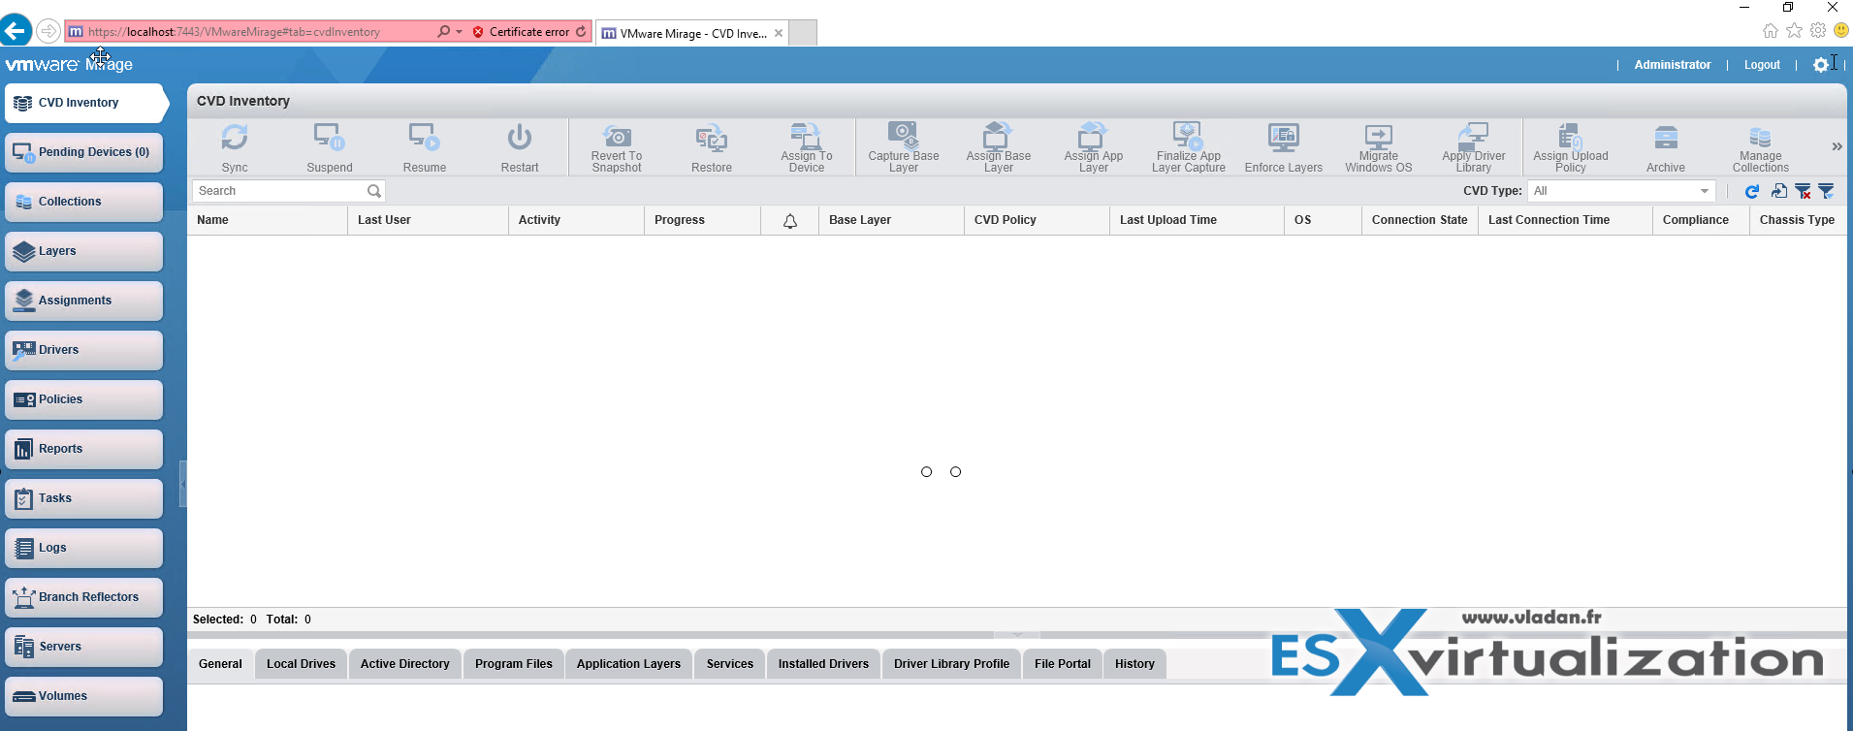Expand toolbar overflow double-chevron

pos(1837,146)
